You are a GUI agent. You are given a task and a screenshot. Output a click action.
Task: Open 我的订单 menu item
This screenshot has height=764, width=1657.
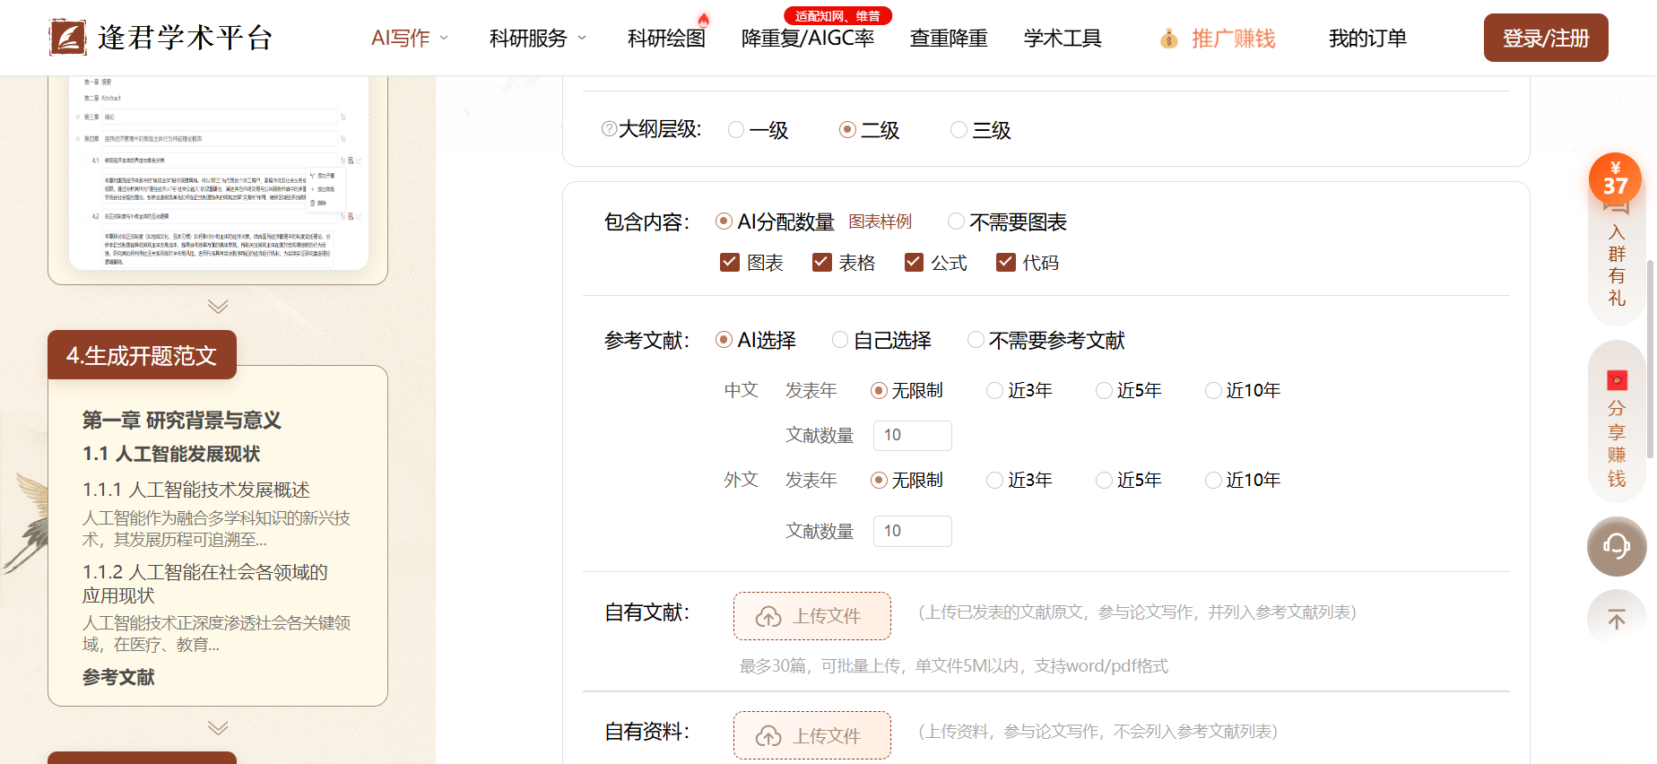coord(1367,39)
